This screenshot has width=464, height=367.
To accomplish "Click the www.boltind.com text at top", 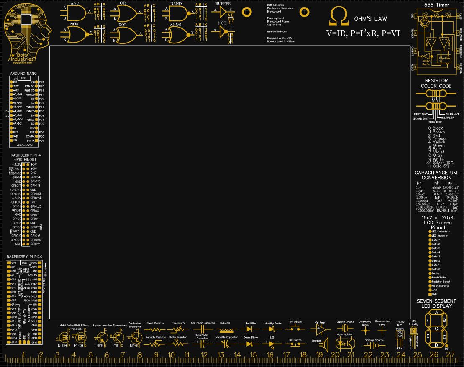I will [277, 31].
